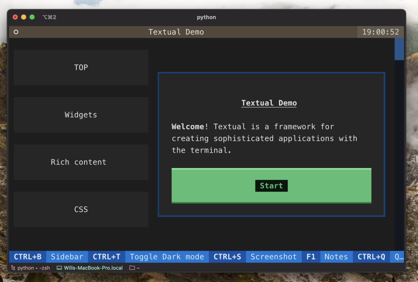Screen dimensions: 418x282
Task: Click the 19:00:52 clock in header
Action: tap(381, 32)
